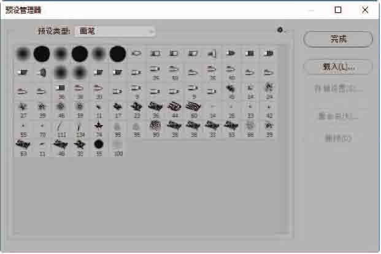Select the star brush numbered 27

[23, 110]
